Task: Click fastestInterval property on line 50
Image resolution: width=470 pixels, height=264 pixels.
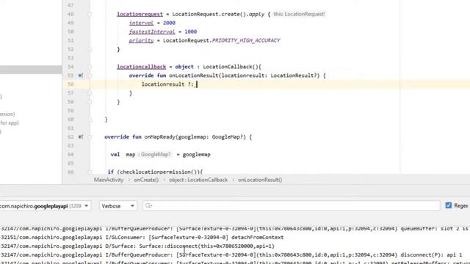Action: (152, 32)
